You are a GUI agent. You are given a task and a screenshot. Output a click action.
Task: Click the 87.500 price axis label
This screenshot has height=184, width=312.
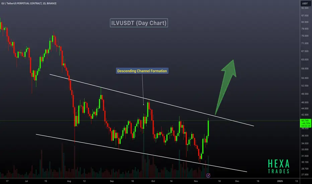[x=305, y=15]
